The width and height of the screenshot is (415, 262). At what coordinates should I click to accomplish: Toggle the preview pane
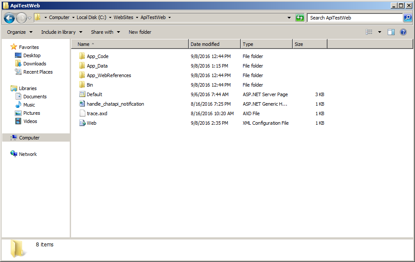click(x=391, y=32)
